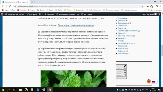Click the Russian flag extension icon in toolbar

tap(147, 6)
